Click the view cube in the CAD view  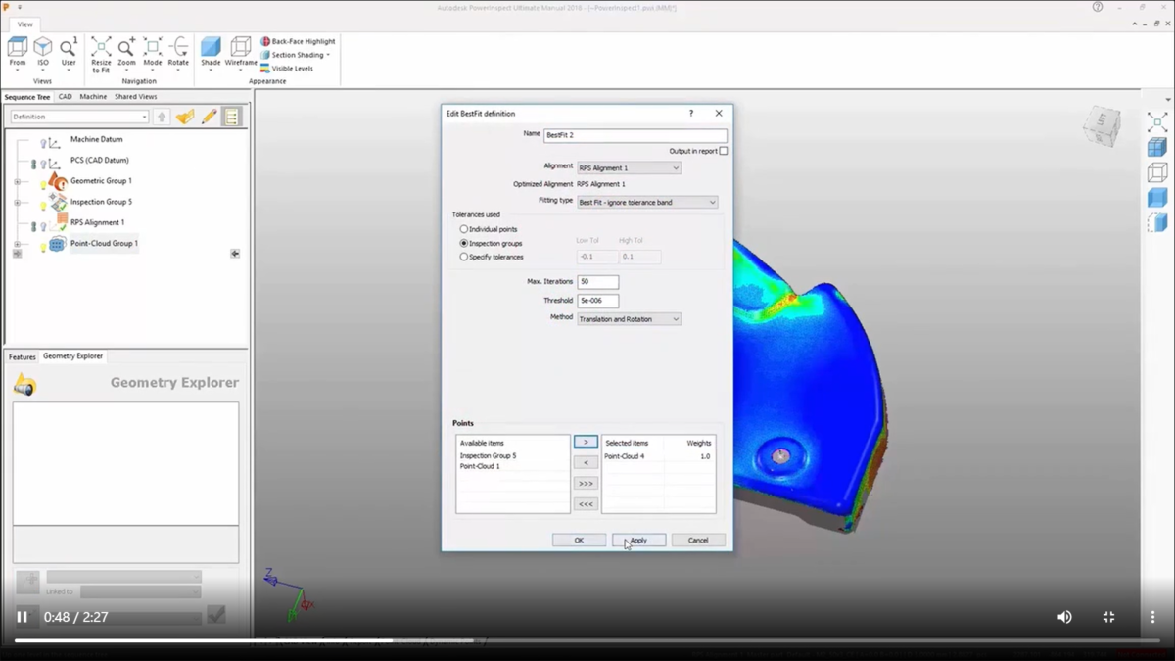[x=1102, y=126]
